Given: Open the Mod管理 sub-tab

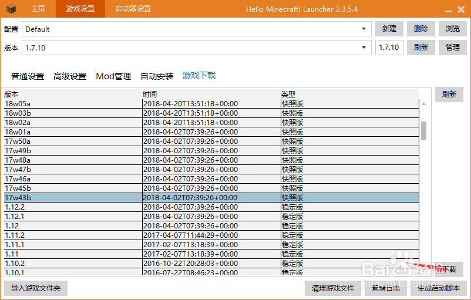Looking at the screenshot, I should (113, 76).
